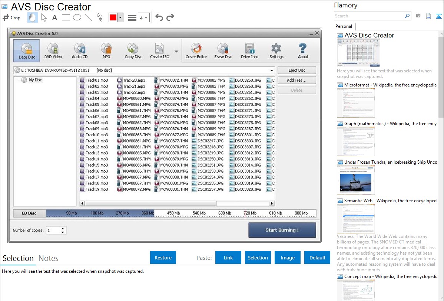444x301 pixels.
Task: Click the search magnifier icon
Action: pyautogui.click(x=407, y=16)
